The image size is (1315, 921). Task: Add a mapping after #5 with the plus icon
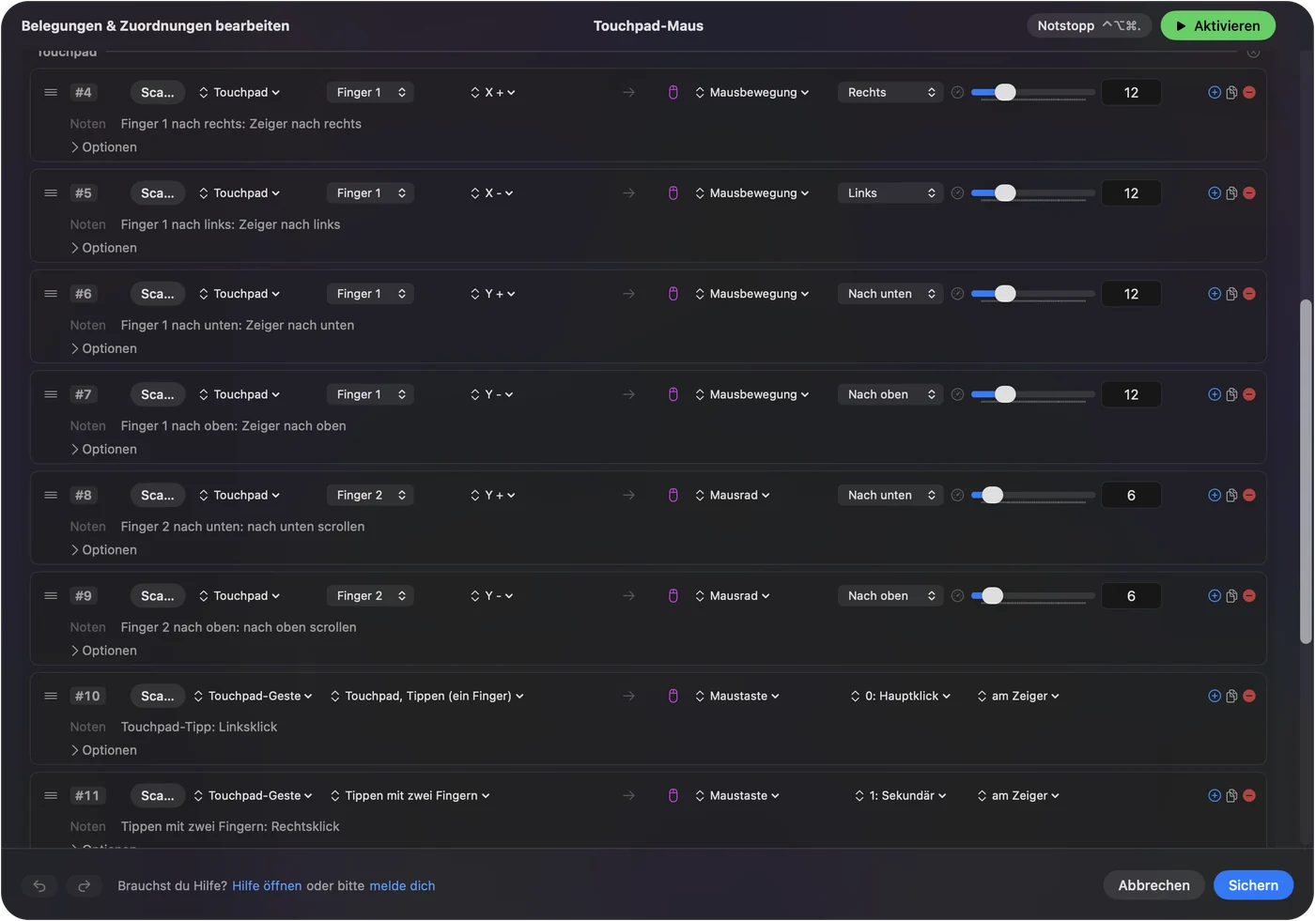pos(1214,192)
